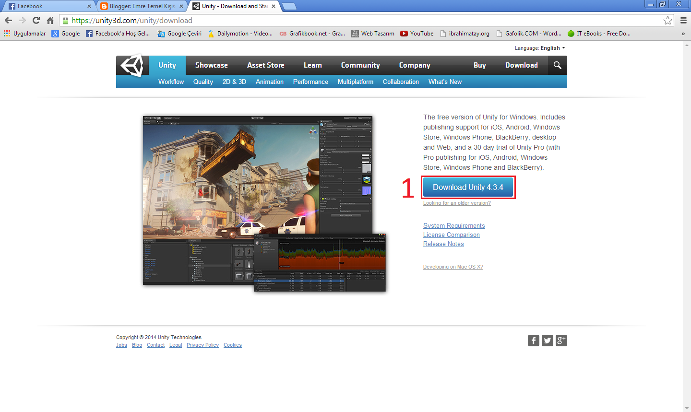The width and height of the screenshot is (691, 412).
Task: Select the Unity Download browser tab
Action: [x=234, y=6]
